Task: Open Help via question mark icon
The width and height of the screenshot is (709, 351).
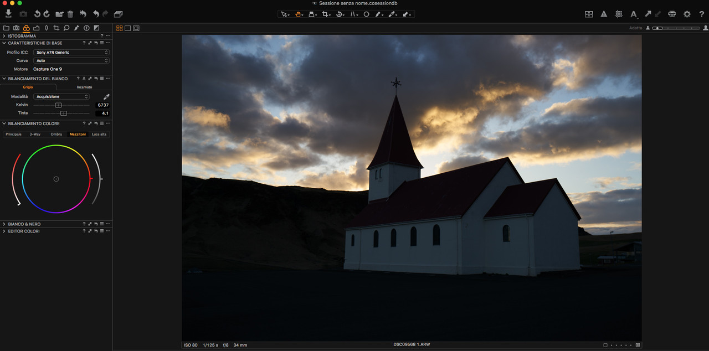Action: point(701,14)
